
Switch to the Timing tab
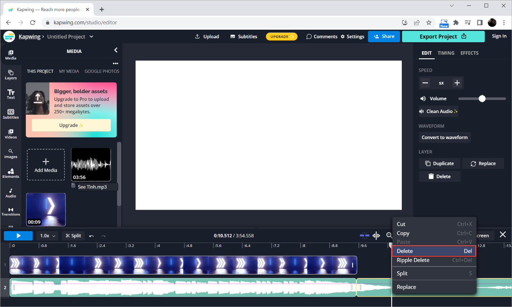click(446, 53)
